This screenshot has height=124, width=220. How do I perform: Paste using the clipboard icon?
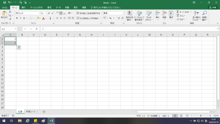4,14
